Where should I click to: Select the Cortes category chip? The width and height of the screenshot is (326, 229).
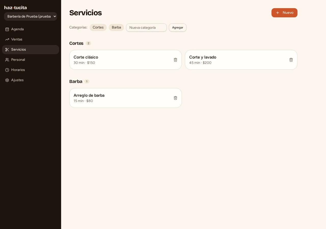pos(98,27)
